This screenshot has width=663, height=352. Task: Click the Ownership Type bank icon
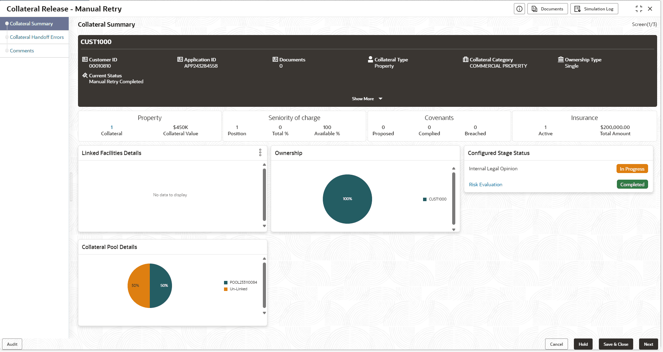[x=561, y=59]
